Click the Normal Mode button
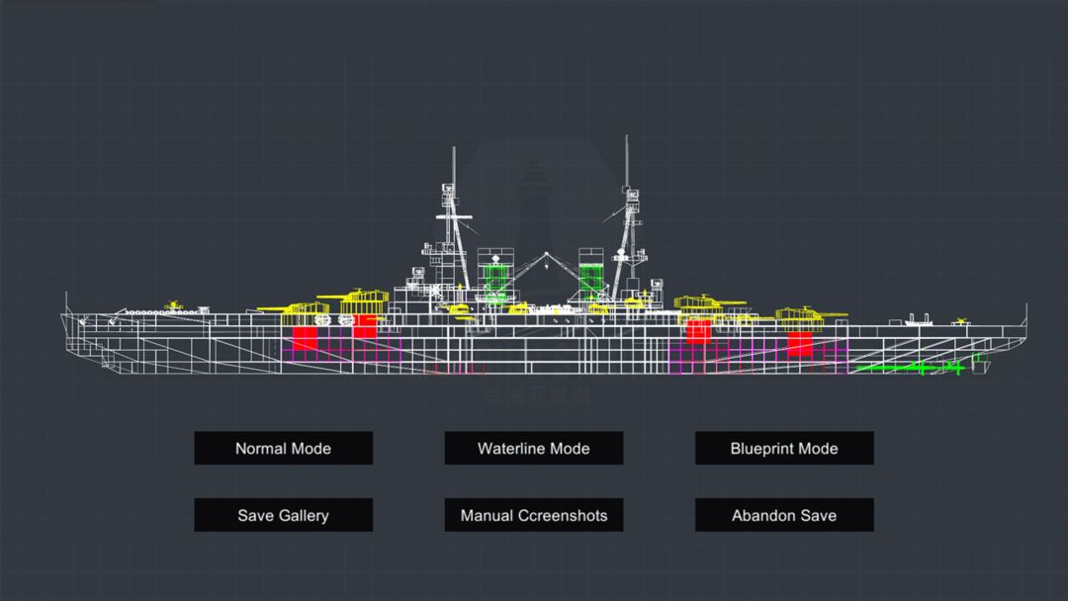Viewport: 1068px width, 601px height. click(283, 448)
